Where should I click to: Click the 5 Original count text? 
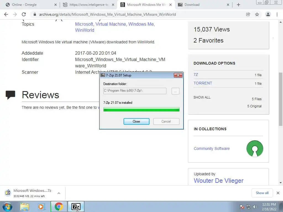(254, 106)
